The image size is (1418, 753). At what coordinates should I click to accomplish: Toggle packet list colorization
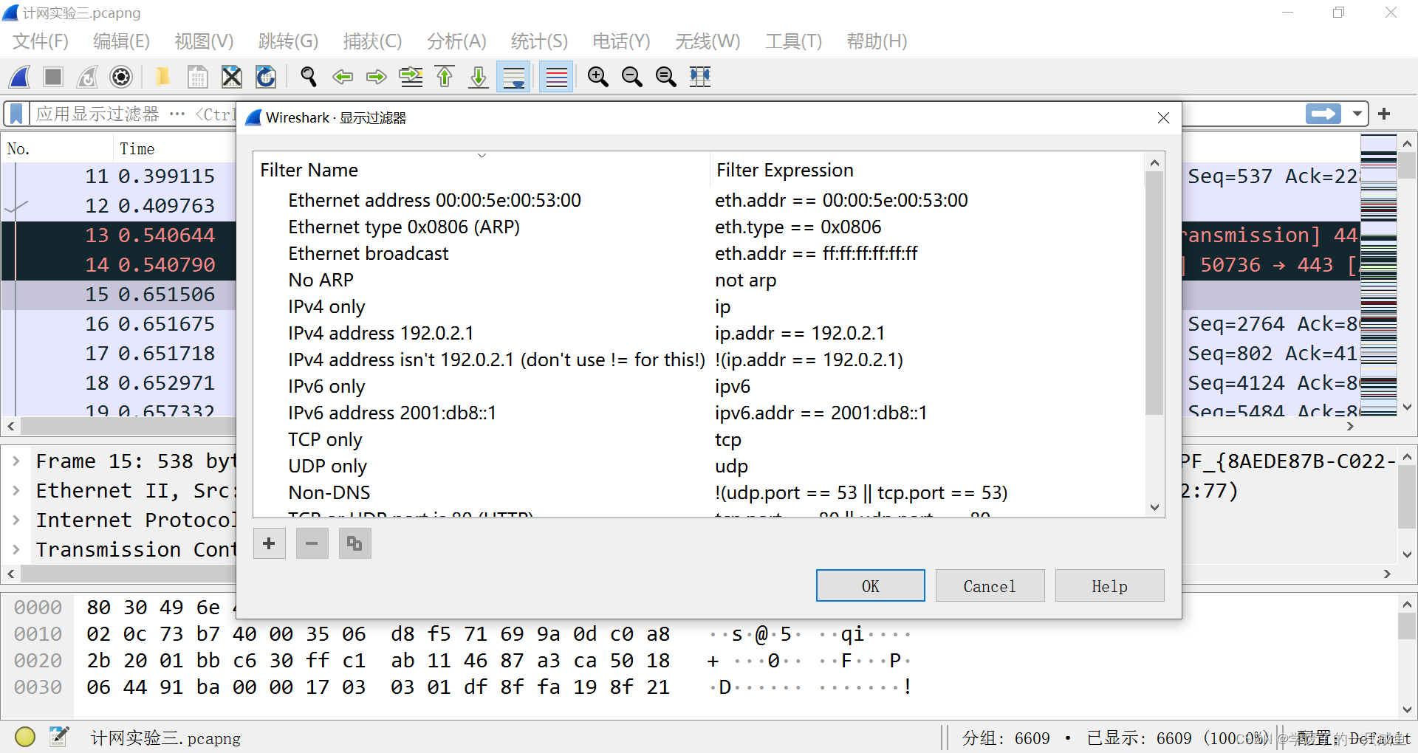click(x=556, y=77)
